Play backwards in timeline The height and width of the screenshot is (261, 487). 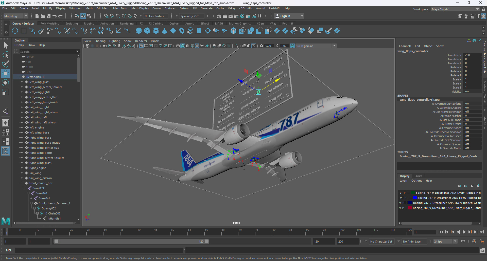(458, 232)
